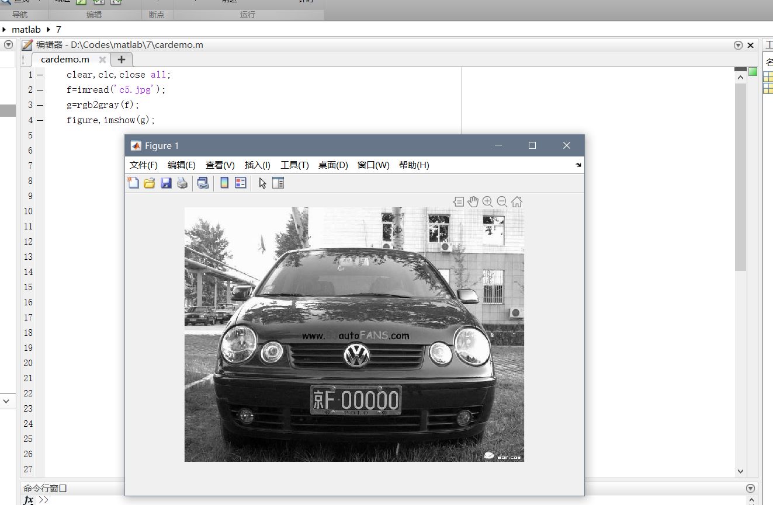Select the Edit Plot arrow tool
Image resolution: width=773 pixels, height=505 pixels.
[262, 183]
